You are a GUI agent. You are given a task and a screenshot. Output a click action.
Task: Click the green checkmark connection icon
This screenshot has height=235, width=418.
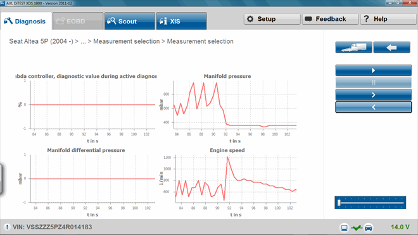(357, 228)
